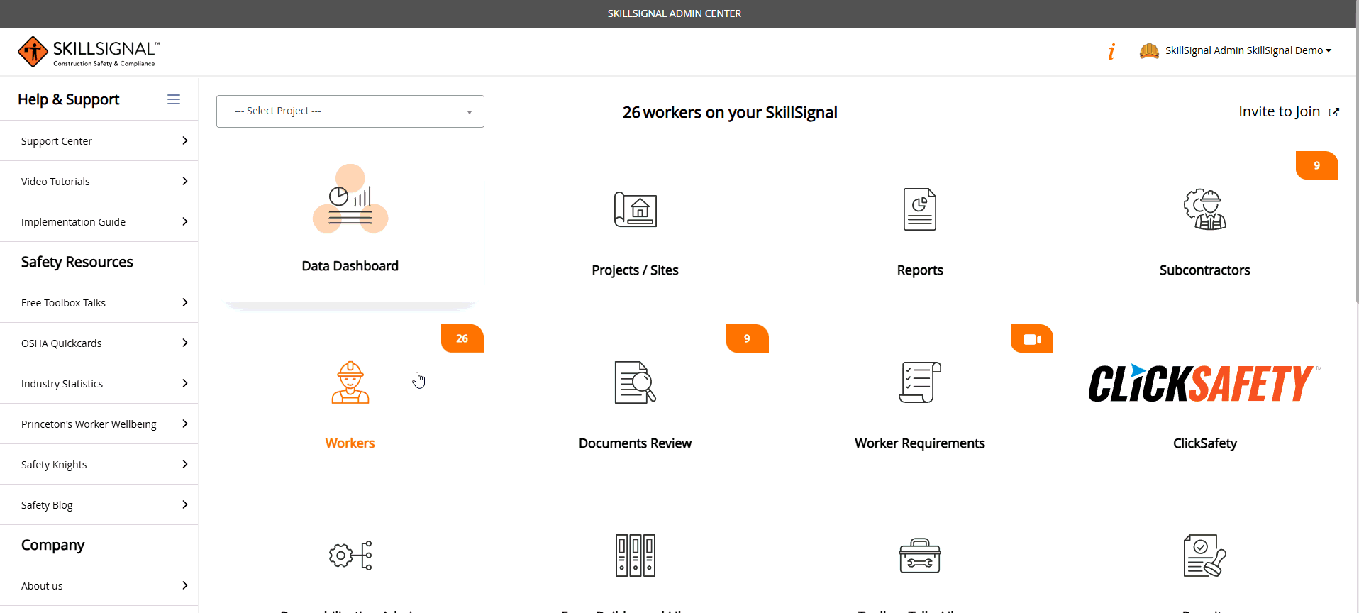
Task: Click the Documents Review label
Action: [635, 443]
